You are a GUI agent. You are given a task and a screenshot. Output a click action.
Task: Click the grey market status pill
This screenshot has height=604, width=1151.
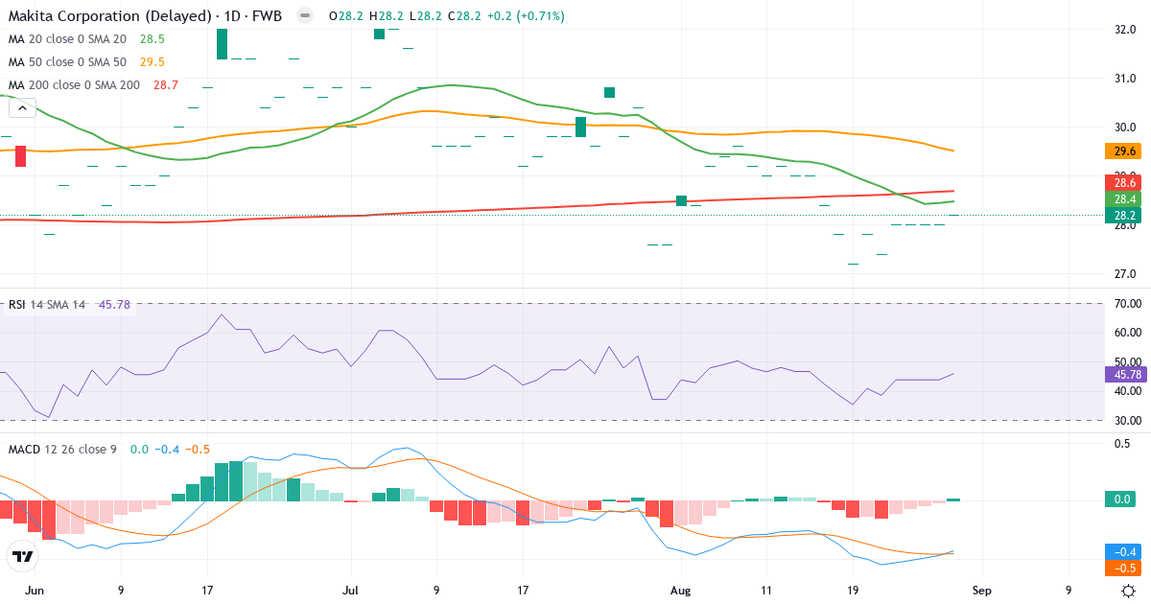pyautogui.click(x=305, y=16)
